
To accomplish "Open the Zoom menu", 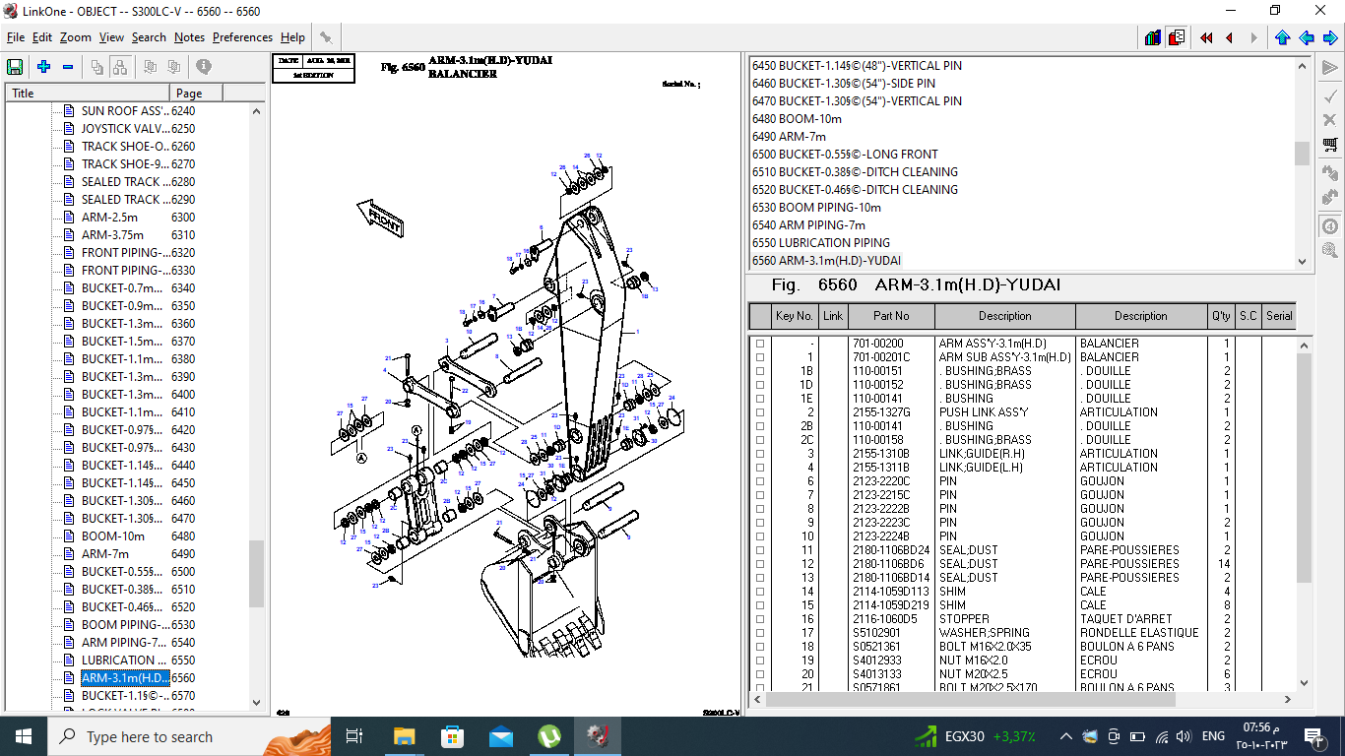I will (75, 37).
